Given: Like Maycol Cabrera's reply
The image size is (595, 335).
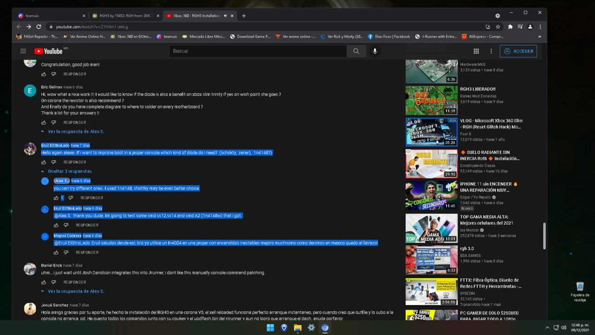Looking at the screenshot, I should point(56,253).
